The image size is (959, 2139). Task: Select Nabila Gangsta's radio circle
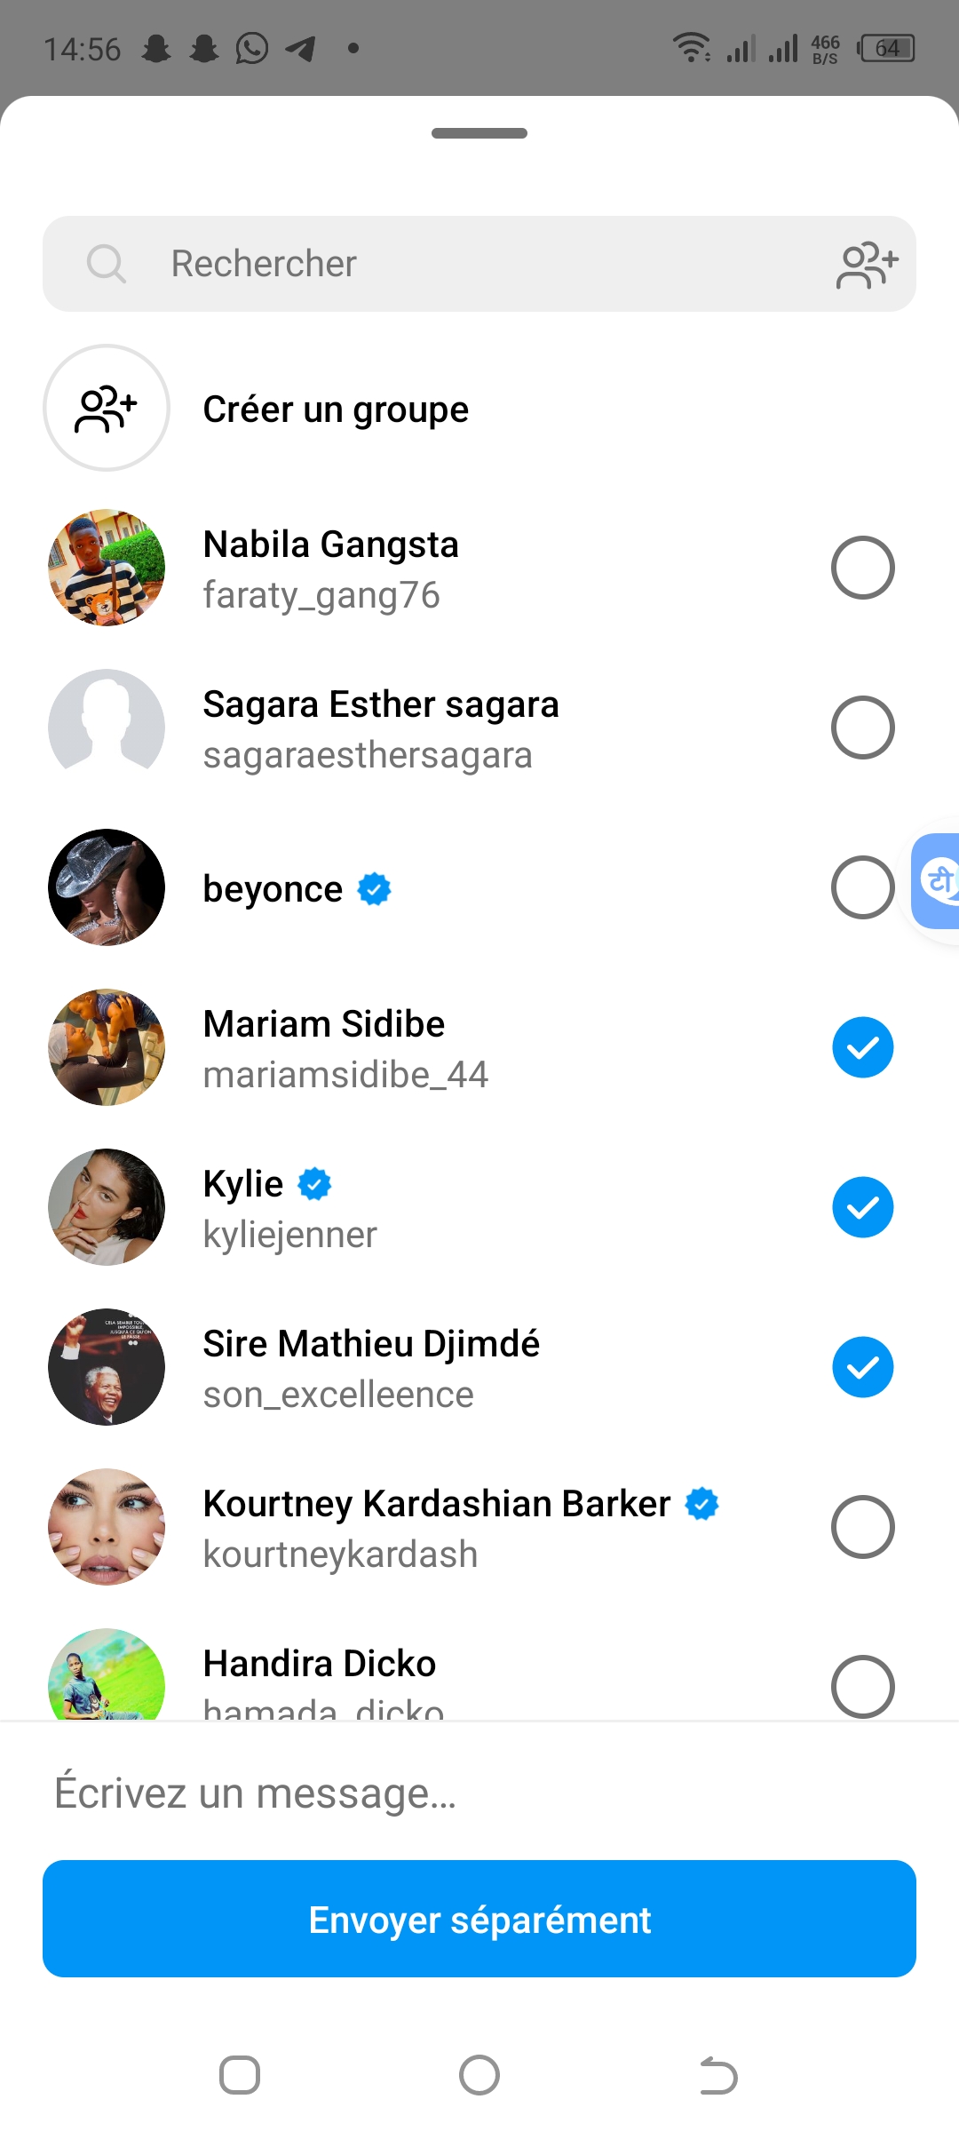(x=862, y=568)
